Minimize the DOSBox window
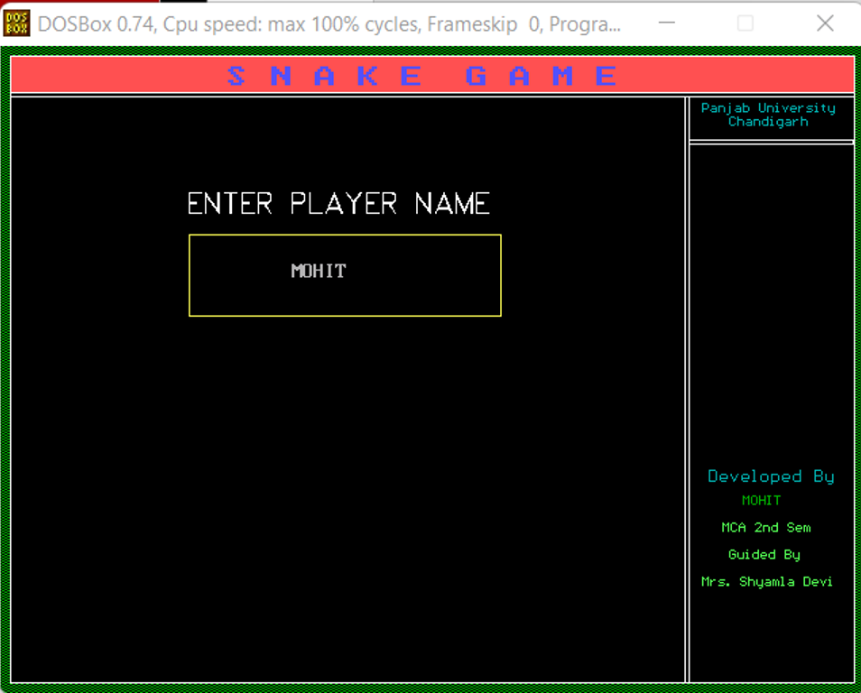Viewport: 861px width, 693px height. click(666, 24)
